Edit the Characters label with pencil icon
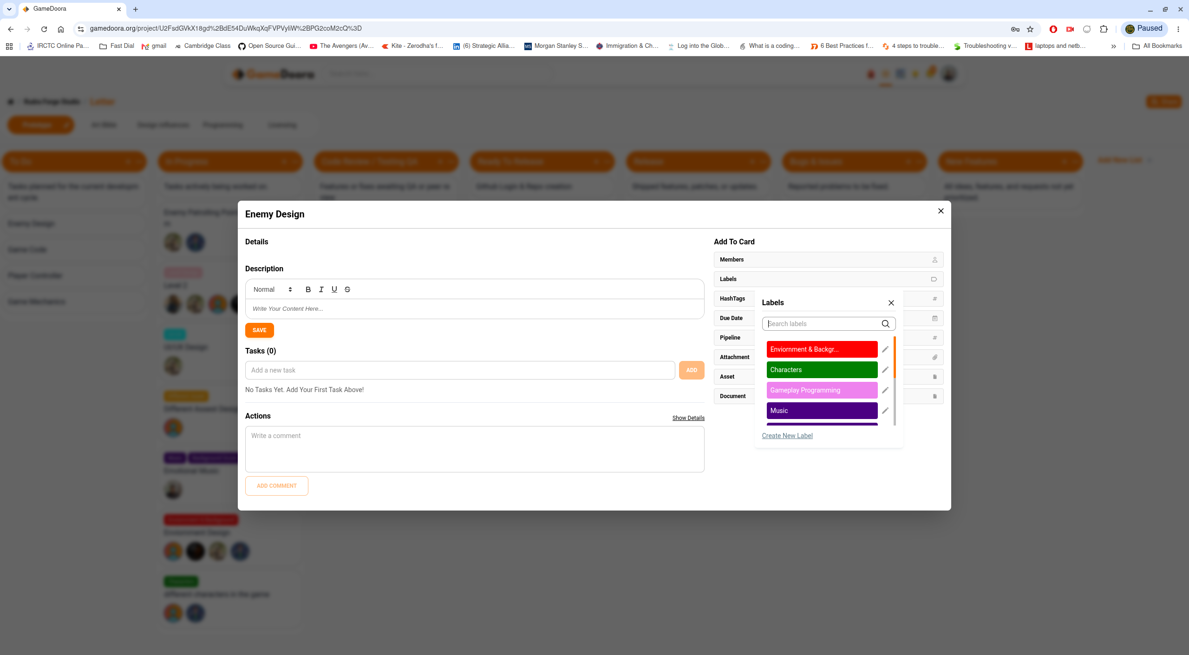The width and height of the screenshot is (1189, 655). pos(885,370)
